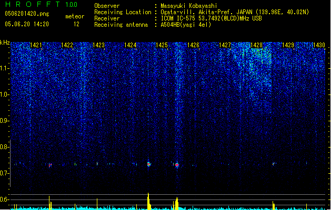Viewport: 331px width, 210px height.
Task: Click the yellow power spike before 1429
Action: [274, 205]
